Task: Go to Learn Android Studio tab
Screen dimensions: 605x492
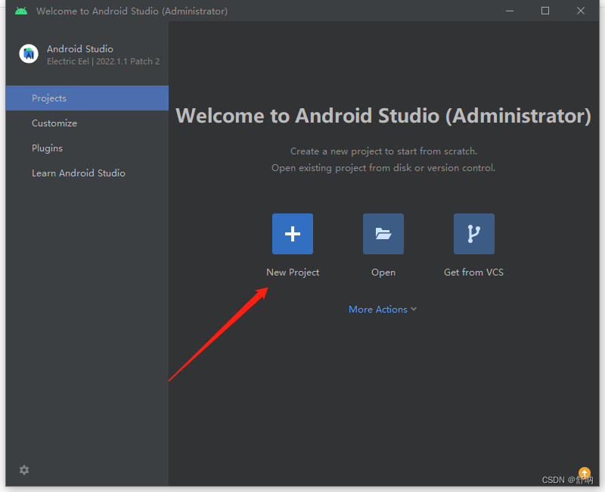Action: [87, 173]
